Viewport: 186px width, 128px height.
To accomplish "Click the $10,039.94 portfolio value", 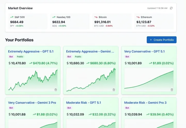I will (133, 115).
